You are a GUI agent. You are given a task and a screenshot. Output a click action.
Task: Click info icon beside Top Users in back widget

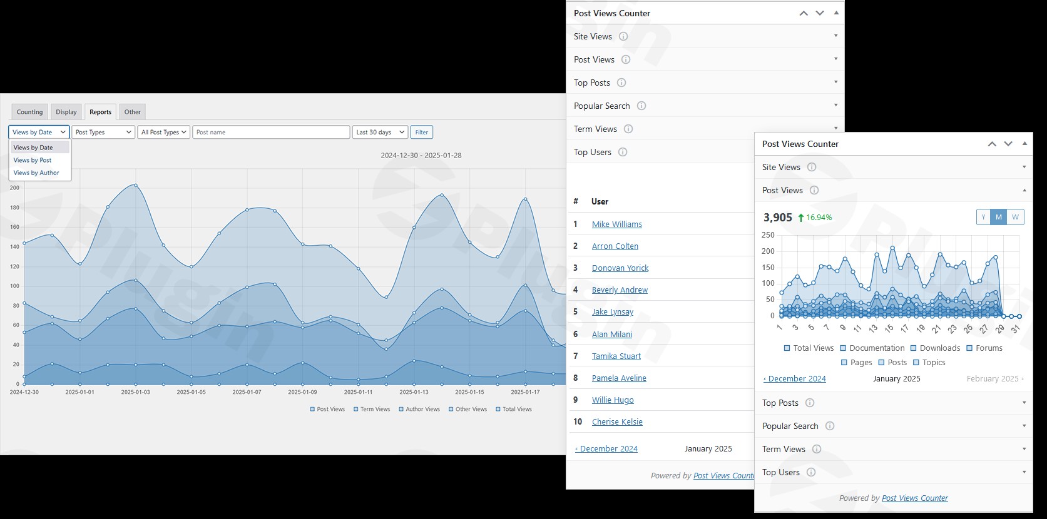[x=623, y=152]
